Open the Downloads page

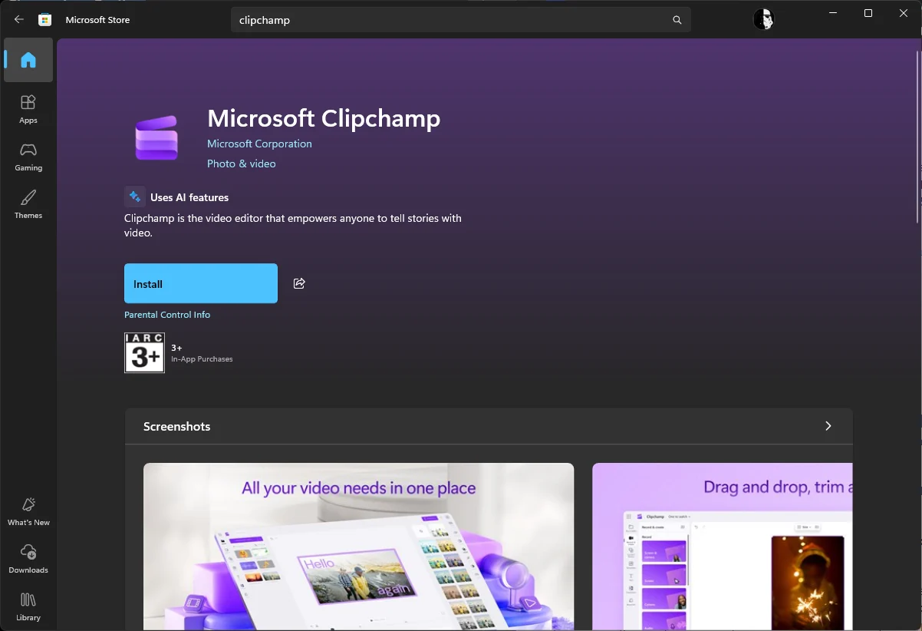point(28,559)
